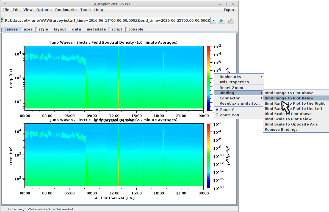329x212 pixels.
Task: Click the data URI address field
Action: click(x=107, y=21)
